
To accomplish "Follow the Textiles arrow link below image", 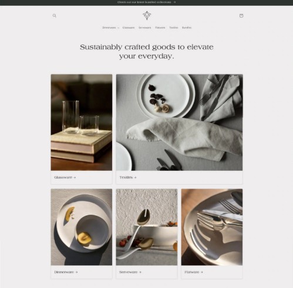I will click(x=128, y=177).
